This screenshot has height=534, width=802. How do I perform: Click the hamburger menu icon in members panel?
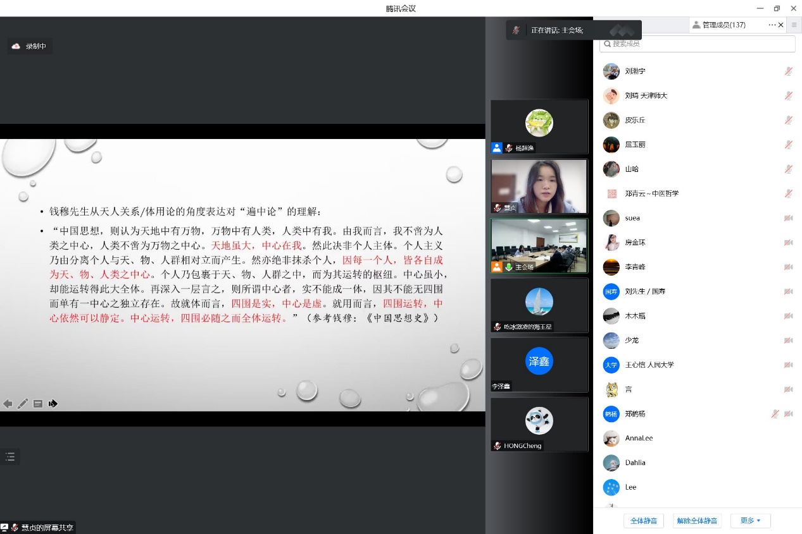[x=794, y=25]
